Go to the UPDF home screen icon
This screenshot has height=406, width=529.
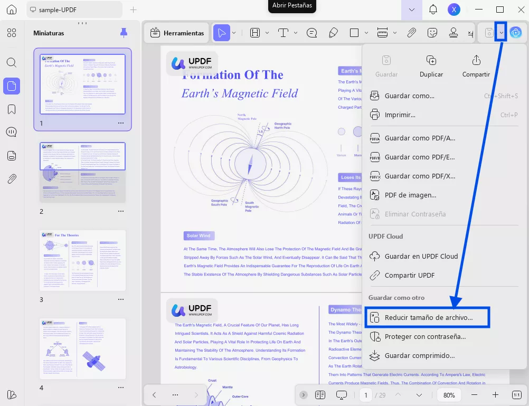[12, 10]
